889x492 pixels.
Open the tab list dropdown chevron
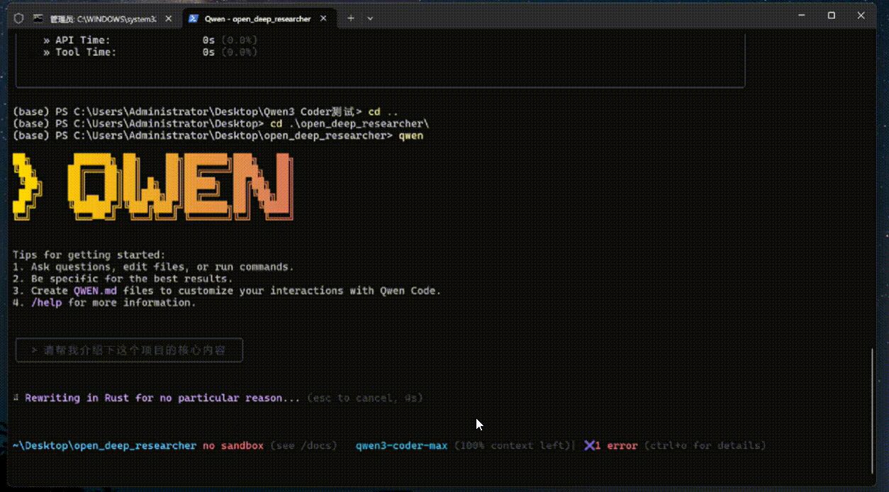tap(369, 18)
